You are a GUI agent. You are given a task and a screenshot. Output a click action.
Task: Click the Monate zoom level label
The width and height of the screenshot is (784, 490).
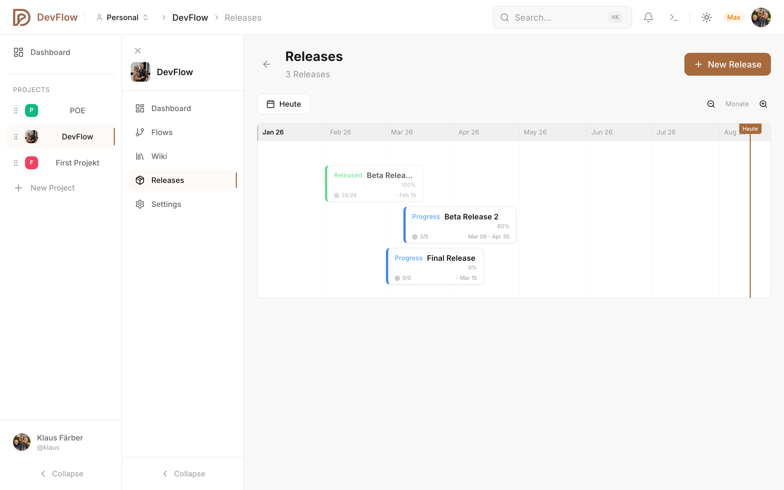(737, 104)
